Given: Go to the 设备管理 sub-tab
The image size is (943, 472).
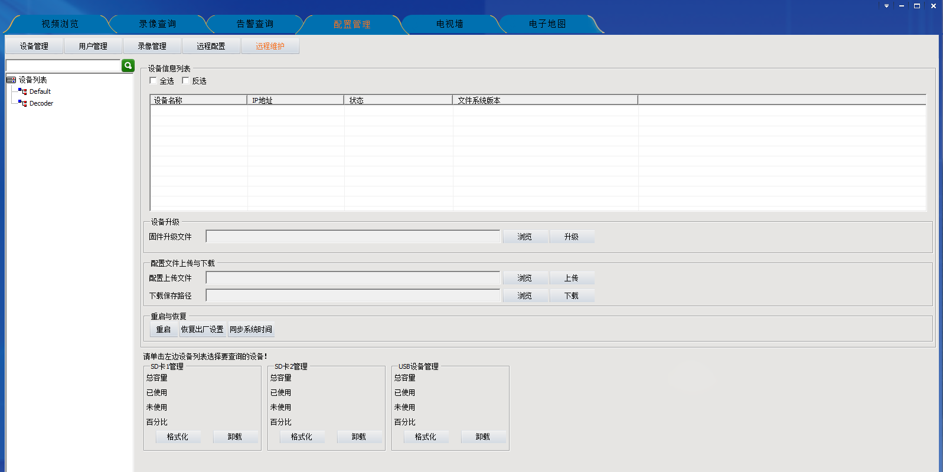Looking at the screenshot, I should pos(34,46).
